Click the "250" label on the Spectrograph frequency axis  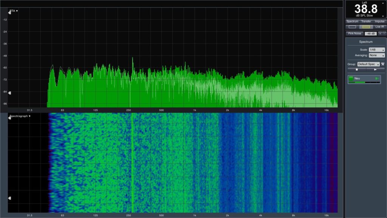pos(128,215)
